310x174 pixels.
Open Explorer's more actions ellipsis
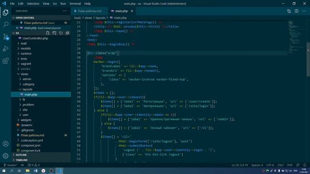(x=64, y=11)
